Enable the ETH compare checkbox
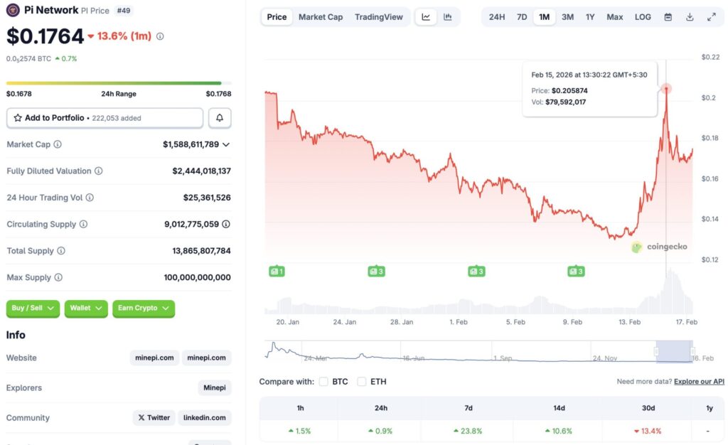728x445 pixels. click(x=362, y=381)
